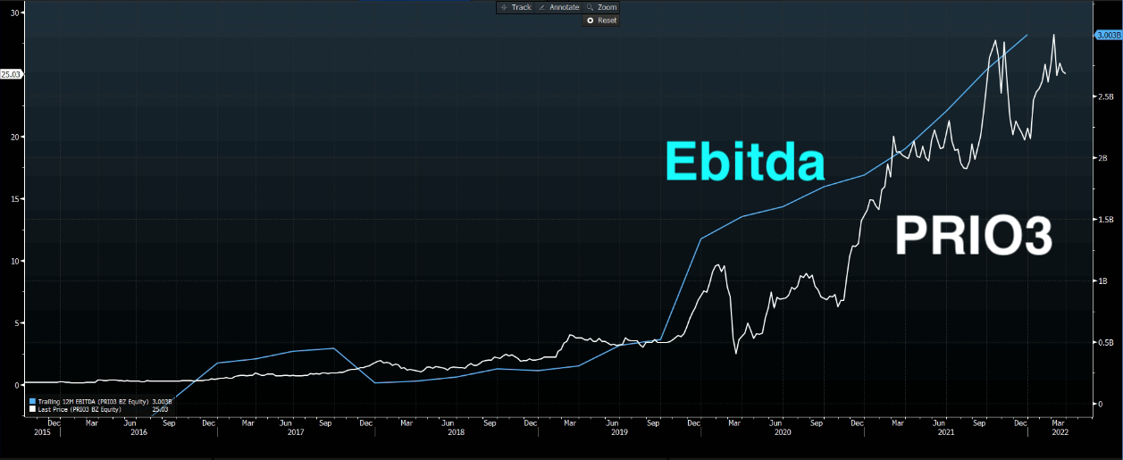Select the 'Trailing 12M EBITDA (PRIO3 BZ Equity)' legend label
Viewport: 1123px width, 460px height.
(x=94, y=402)
